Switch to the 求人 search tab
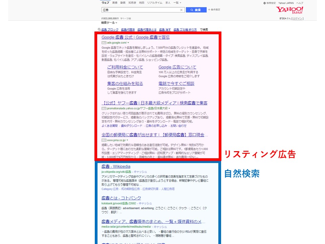This screenshot has width=325, height=244. coord(168,3)
